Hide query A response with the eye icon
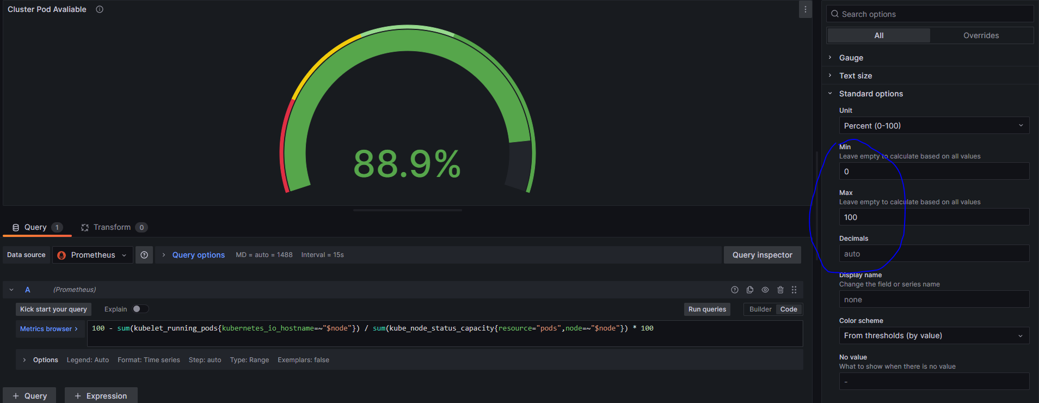This screenshot has width=1039, height=403. click(765, 290)
